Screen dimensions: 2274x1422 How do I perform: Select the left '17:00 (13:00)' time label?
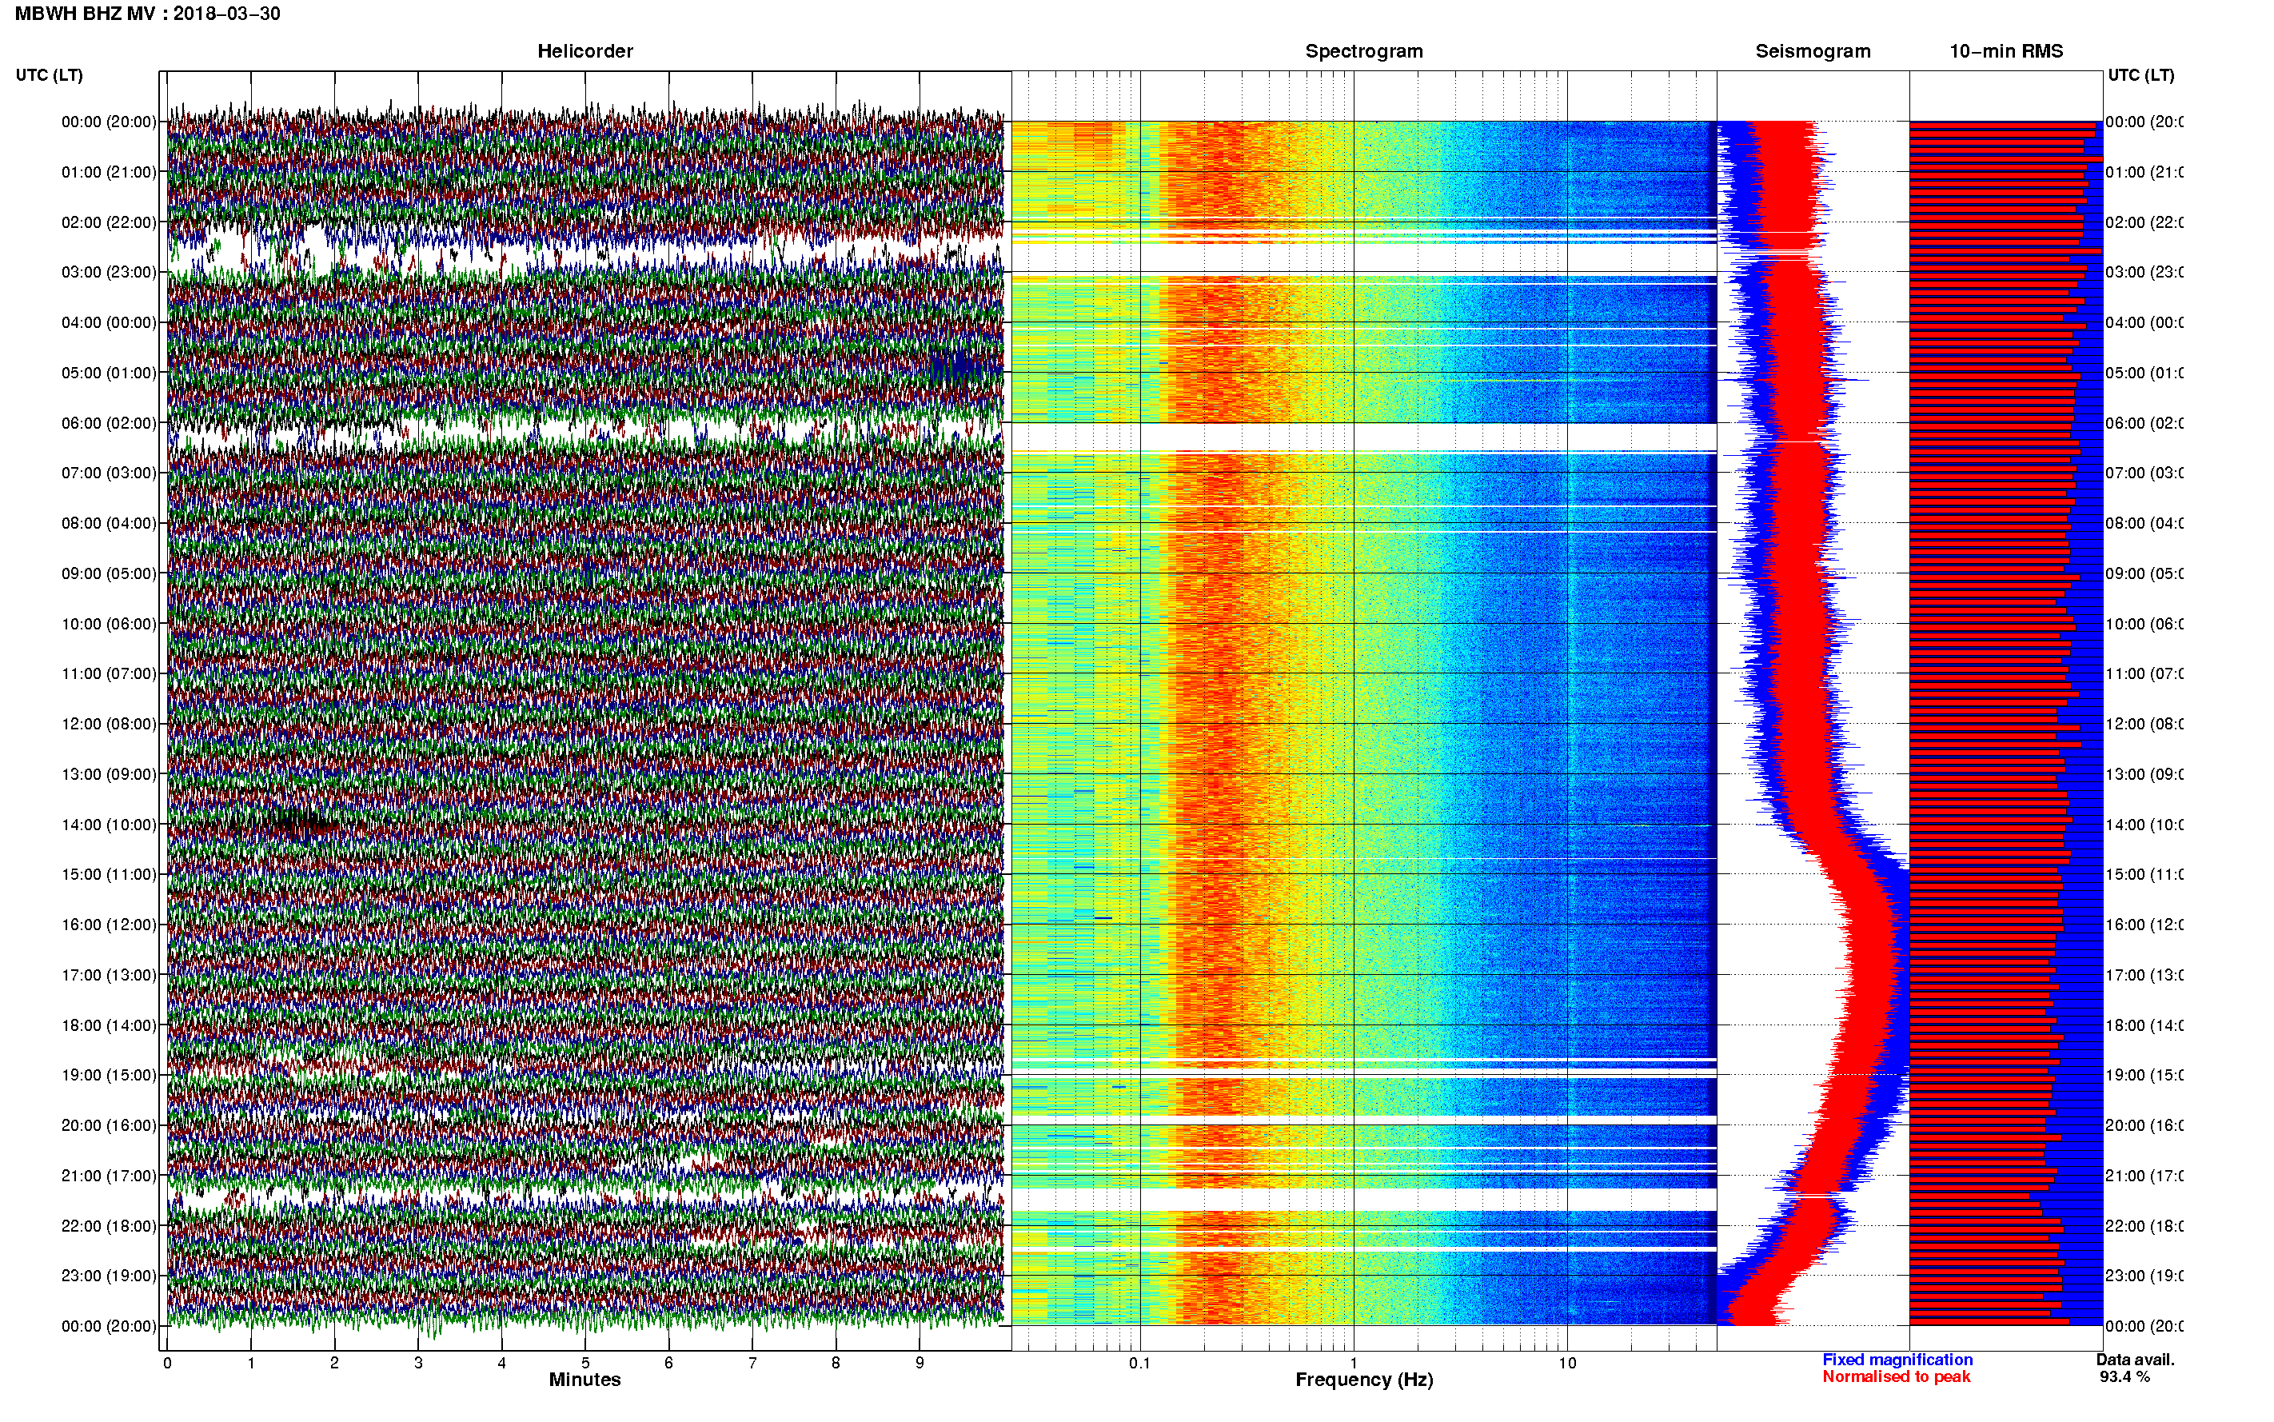(109, 974)
